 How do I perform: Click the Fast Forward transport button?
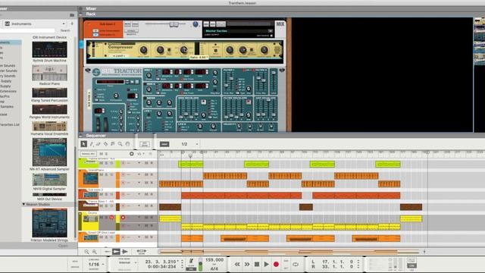(247, 265)
